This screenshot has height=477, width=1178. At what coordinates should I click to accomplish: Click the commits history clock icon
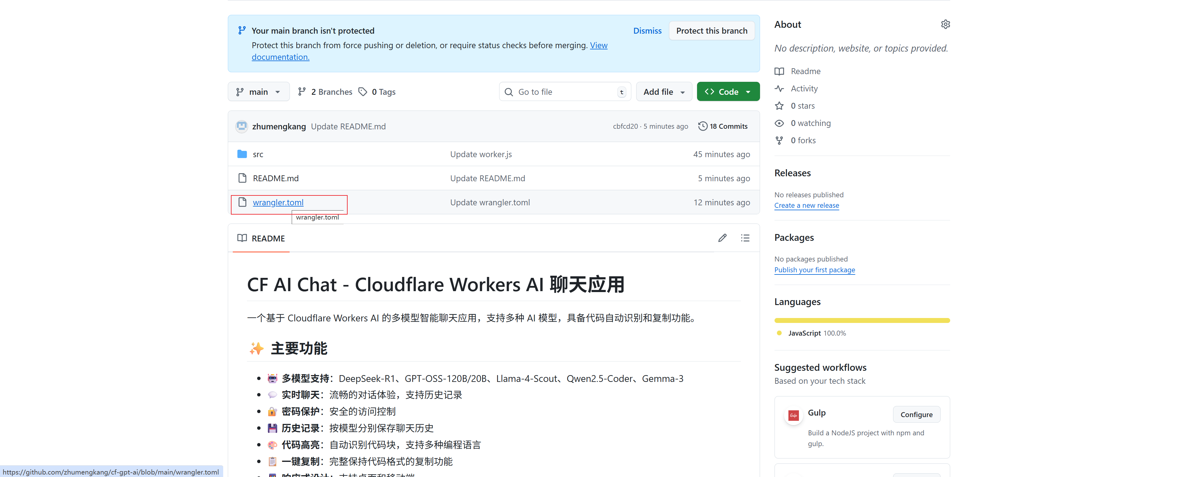pyautogui.click(x=702, y=126)
